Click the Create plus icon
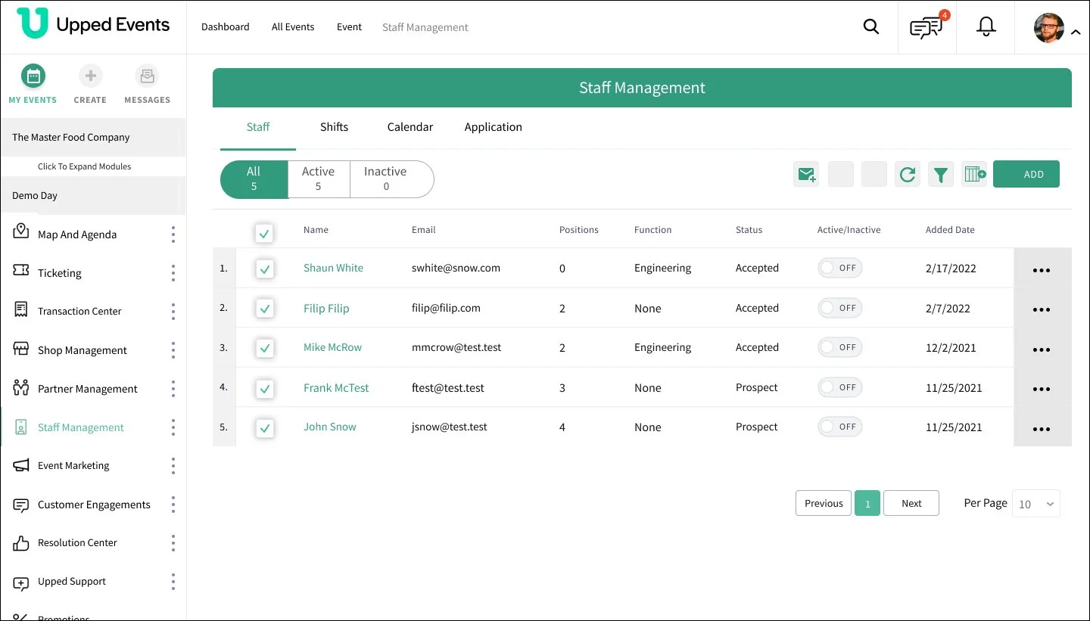Viewport: 1090px width, 621px height. (x=90, y=76)
